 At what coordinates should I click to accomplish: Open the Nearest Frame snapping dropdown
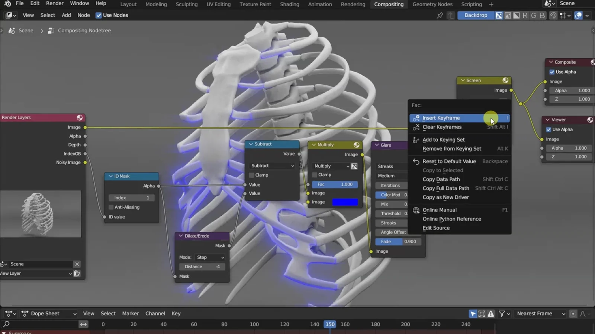tap(541, 314)
